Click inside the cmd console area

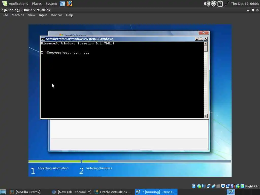[122, 79]
